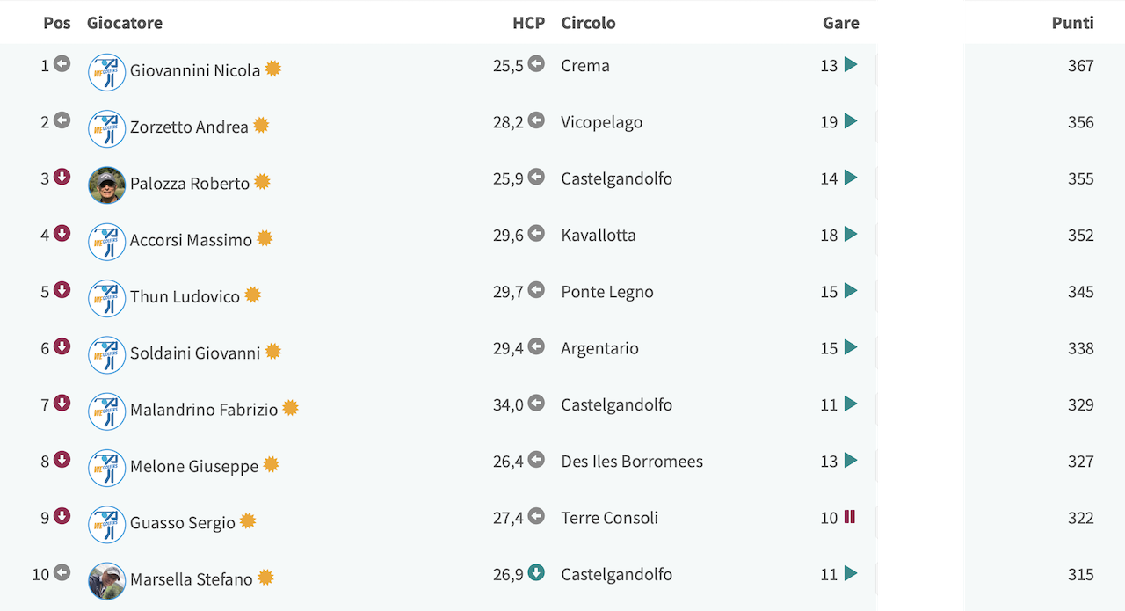Click the WeGolfers logo avatar for Accorsi Massimo

point(107,242)
